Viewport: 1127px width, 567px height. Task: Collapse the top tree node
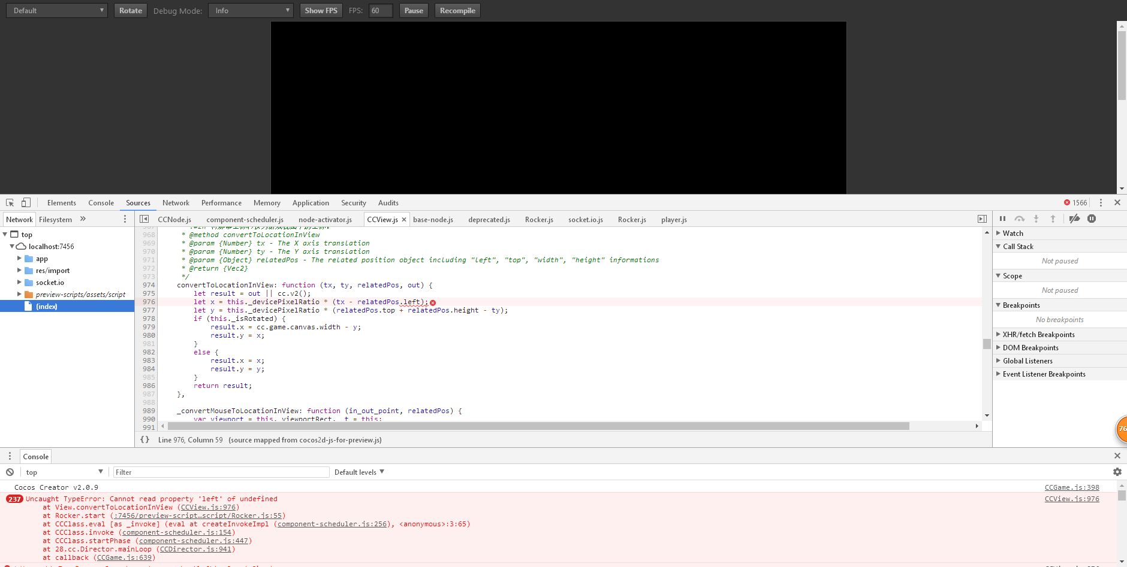[5, 235]
